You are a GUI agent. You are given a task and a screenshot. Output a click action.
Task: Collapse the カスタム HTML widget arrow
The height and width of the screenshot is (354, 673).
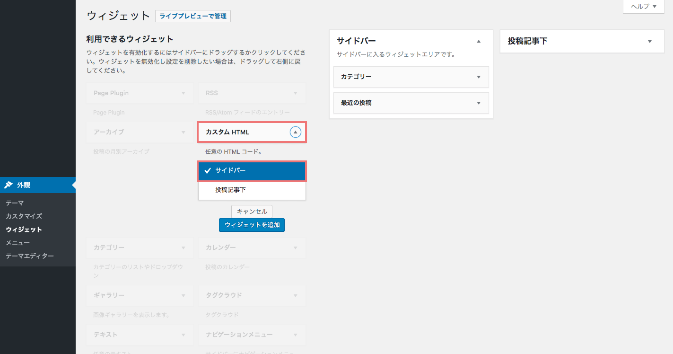click(x=295, y=133)
